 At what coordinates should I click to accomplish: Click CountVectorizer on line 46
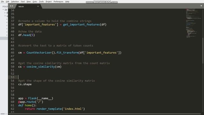[39, 52]
